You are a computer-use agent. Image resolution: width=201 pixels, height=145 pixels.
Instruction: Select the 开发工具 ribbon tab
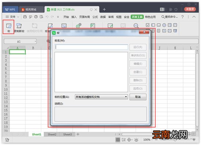(x=137, y=17)
